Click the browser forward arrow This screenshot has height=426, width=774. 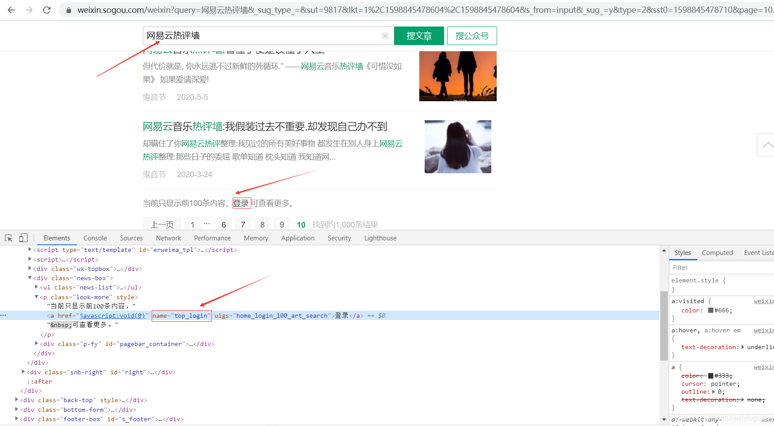29,10
